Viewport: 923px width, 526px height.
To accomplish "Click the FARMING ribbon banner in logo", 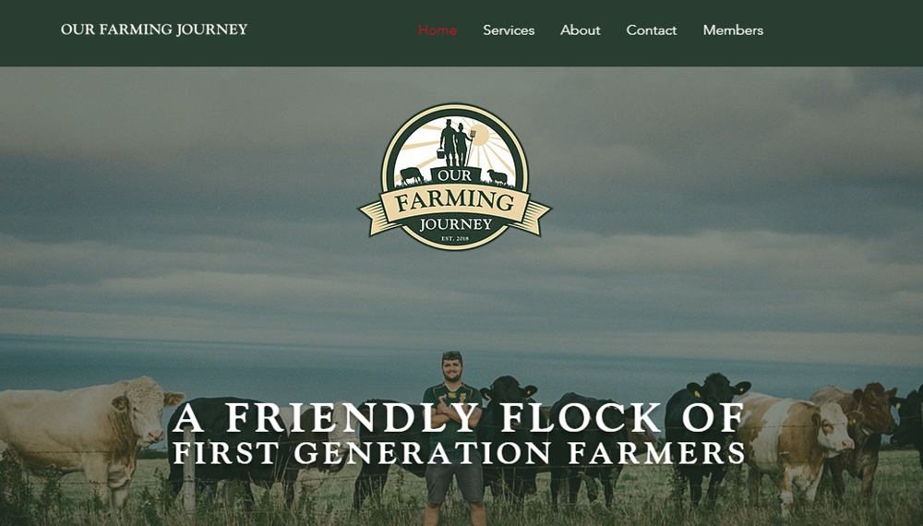I will (x=454, y=201).
